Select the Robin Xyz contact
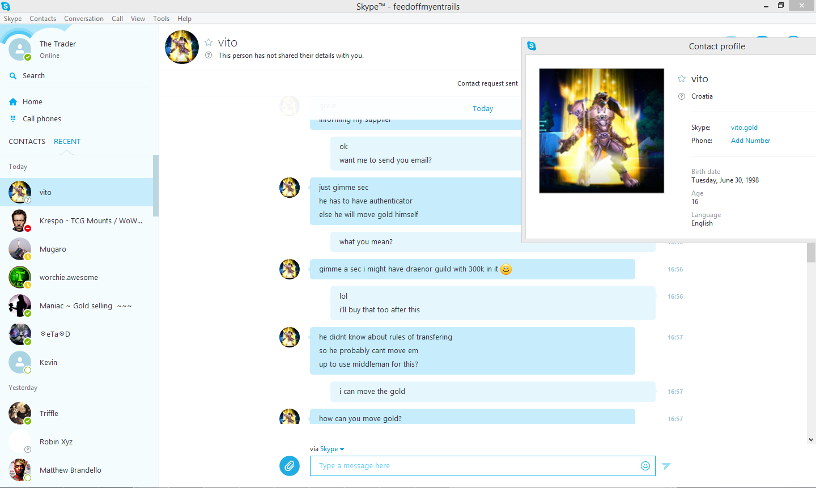816x488 pixels. 76,442
